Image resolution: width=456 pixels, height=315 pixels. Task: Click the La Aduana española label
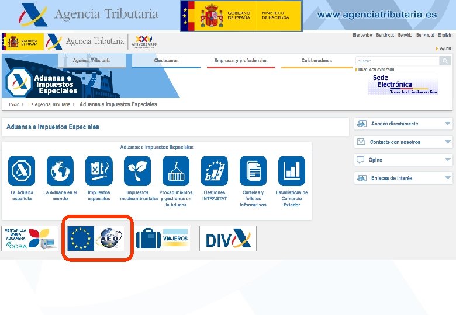coord(22,195)
